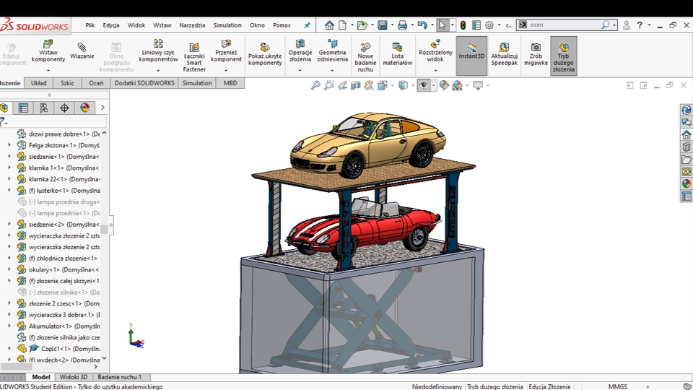
Task: Expand okulary<1> tree node
Action: (9, 269)
